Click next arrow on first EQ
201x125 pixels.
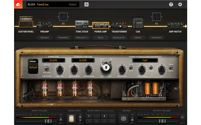tap(68, 17)
